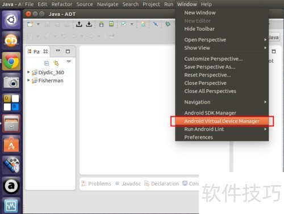Open the Help menu

[x=206, y=4]
